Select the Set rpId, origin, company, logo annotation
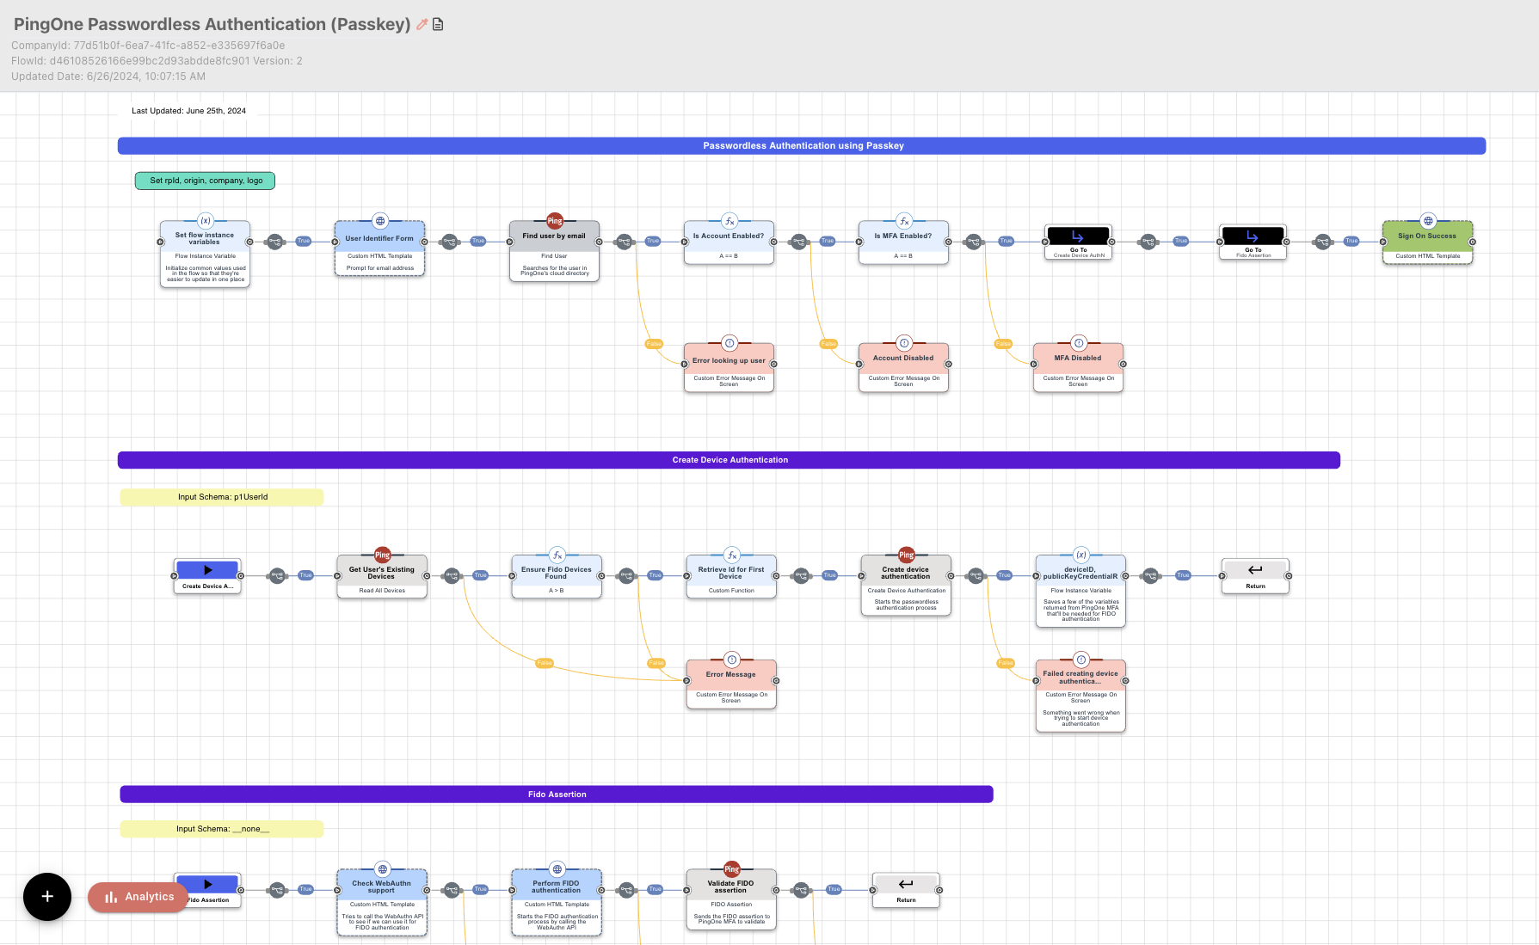This screenshot has height=945, width=1539. tap(205, 181)
